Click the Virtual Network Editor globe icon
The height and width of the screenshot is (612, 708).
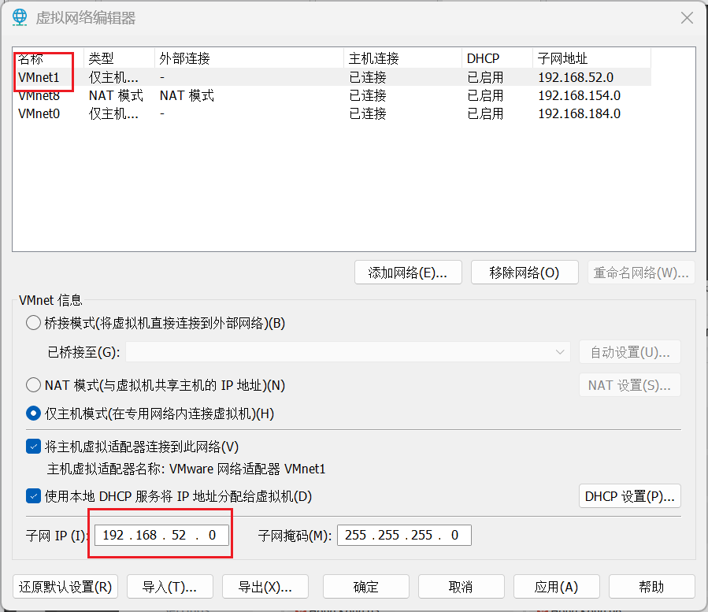(x=20, y=17)
